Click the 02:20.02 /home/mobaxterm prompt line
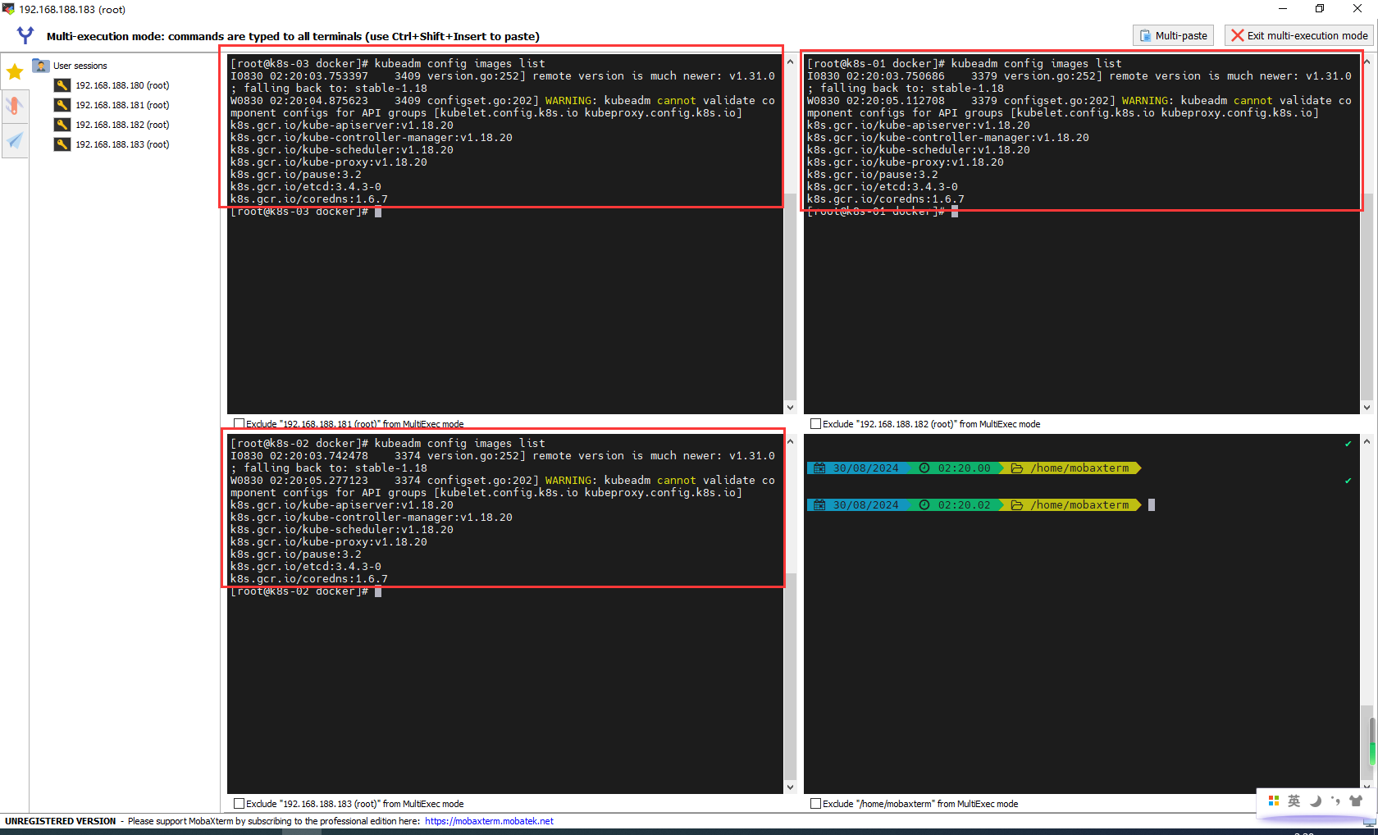The width and height of the screenshot is (1378, 835). pos(980,504)
